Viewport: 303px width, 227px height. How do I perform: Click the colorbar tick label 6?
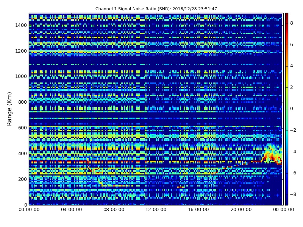click(x=292, y=45)
